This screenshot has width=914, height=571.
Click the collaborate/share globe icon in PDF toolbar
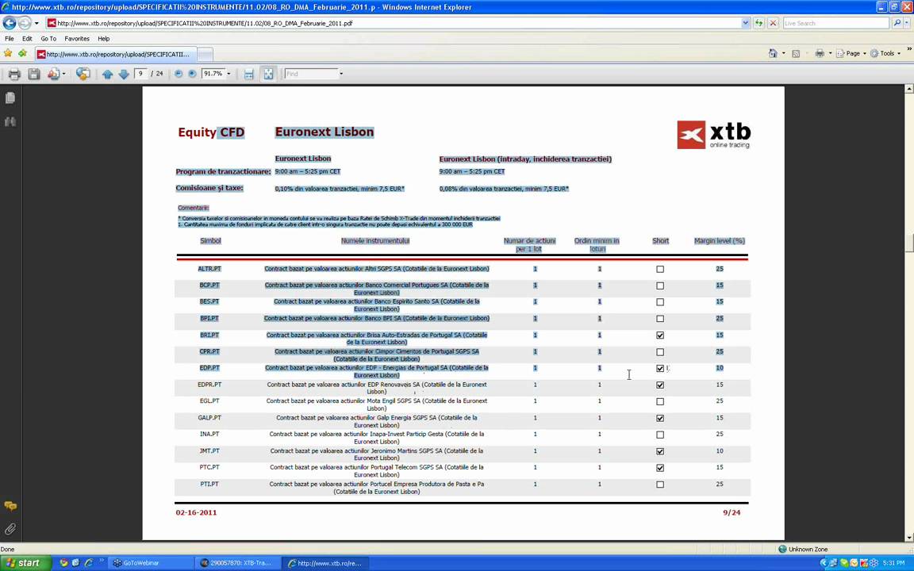pyautogui.click(x=83, y=74)
